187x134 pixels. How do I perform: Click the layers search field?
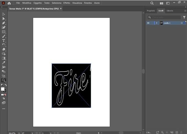pos(164,17)
